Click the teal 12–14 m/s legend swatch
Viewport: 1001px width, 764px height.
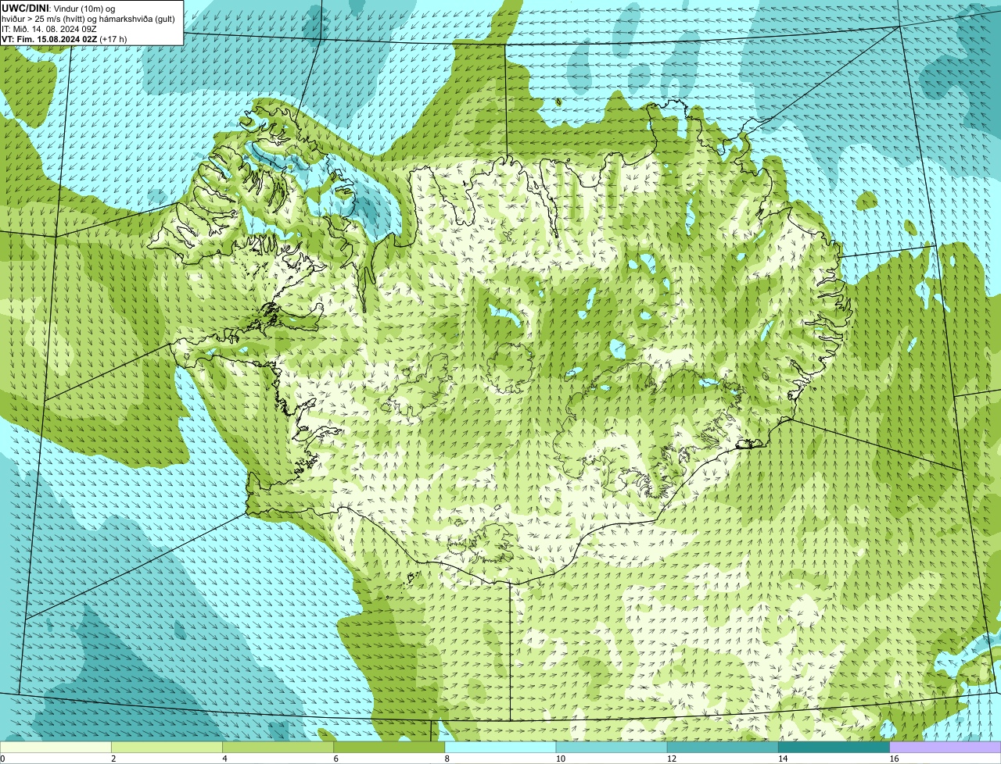723,747
